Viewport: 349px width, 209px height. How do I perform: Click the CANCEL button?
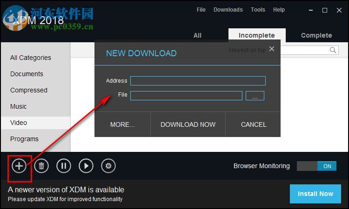[x=254, y=124]
